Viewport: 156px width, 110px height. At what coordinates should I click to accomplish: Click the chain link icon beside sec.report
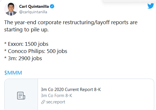pyautogui.click(x=43, y=102)
